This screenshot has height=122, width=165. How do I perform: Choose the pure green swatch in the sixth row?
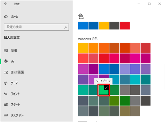click(x=125, y=101)
